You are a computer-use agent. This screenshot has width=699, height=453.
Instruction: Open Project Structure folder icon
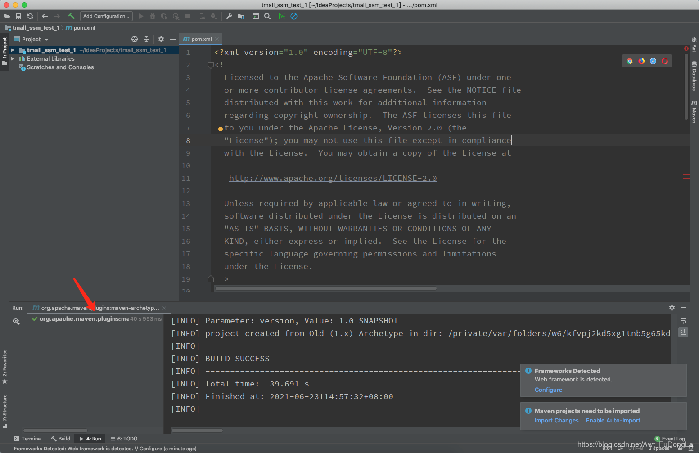[241, 16]
